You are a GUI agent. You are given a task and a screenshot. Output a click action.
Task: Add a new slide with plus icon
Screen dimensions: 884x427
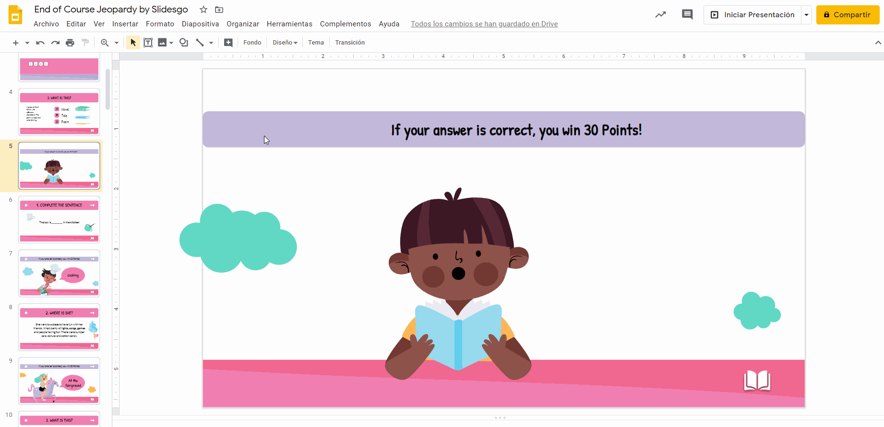pos(15,43)
